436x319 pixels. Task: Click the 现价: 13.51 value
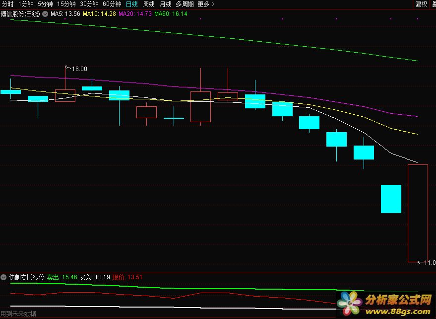(x=127, y=277)
